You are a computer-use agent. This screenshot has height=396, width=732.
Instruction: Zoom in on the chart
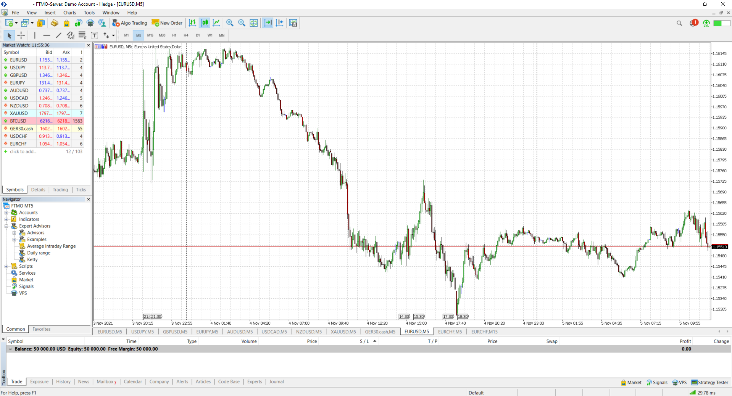tap(230, 23)
